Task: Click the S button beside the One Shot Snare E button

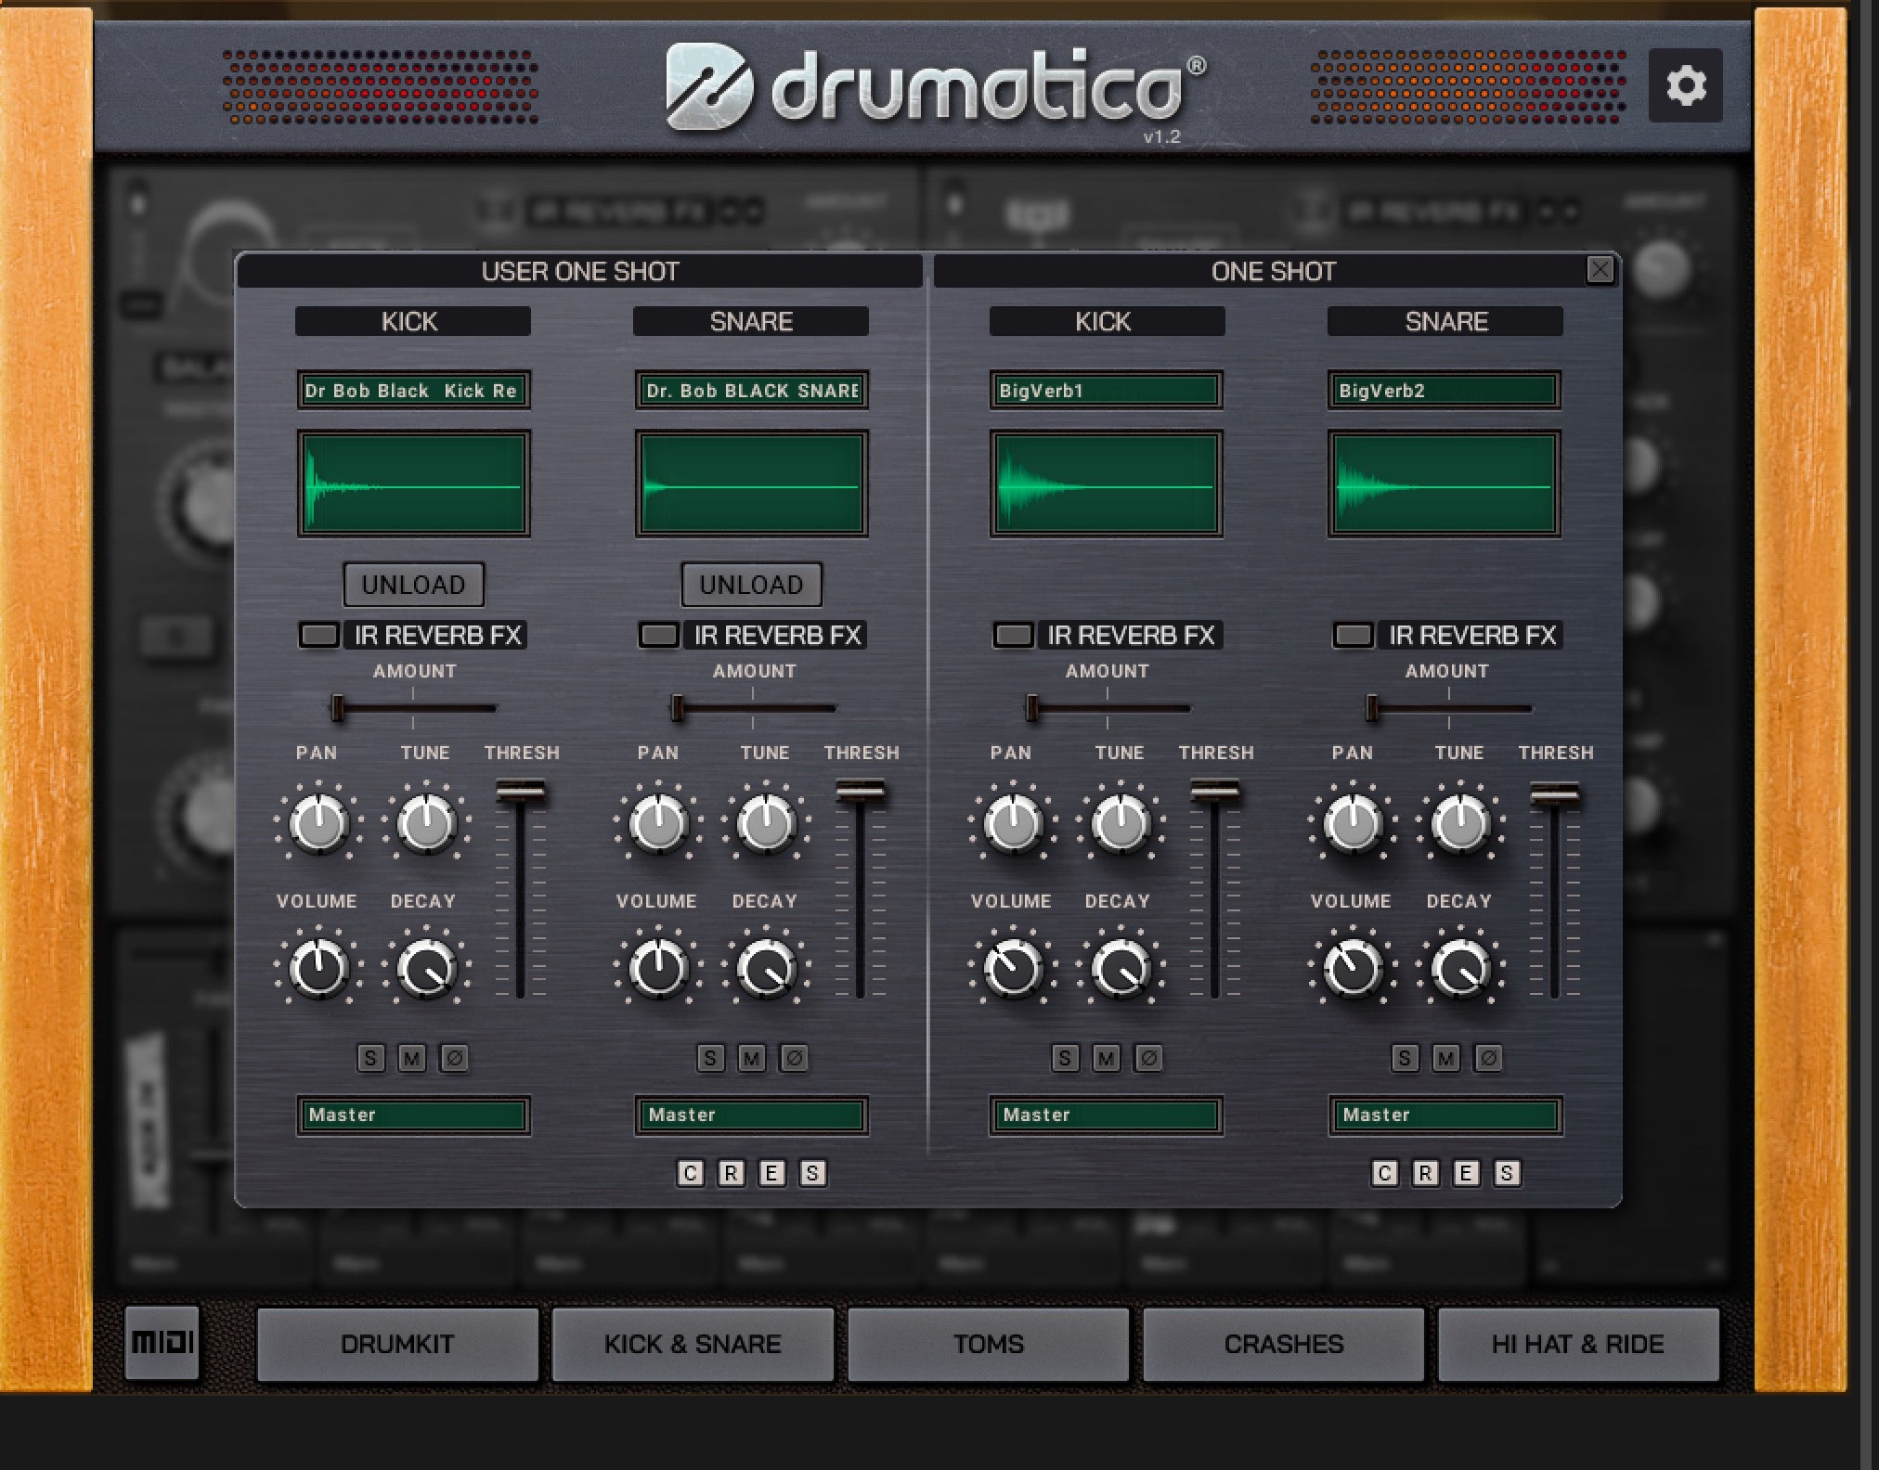Action: click(1507, 1173)
